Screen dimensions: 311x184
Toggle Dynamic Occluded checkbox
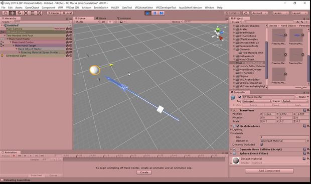point(262,144)
